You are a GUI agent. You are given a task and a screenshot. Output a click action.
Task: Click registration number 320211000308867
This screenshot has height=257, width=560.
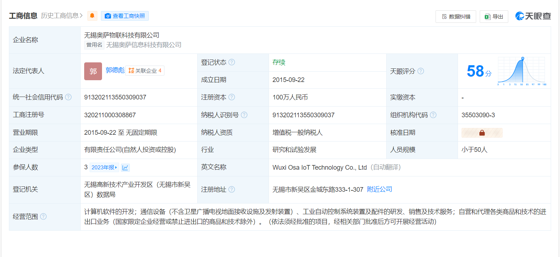click(110, 115)
